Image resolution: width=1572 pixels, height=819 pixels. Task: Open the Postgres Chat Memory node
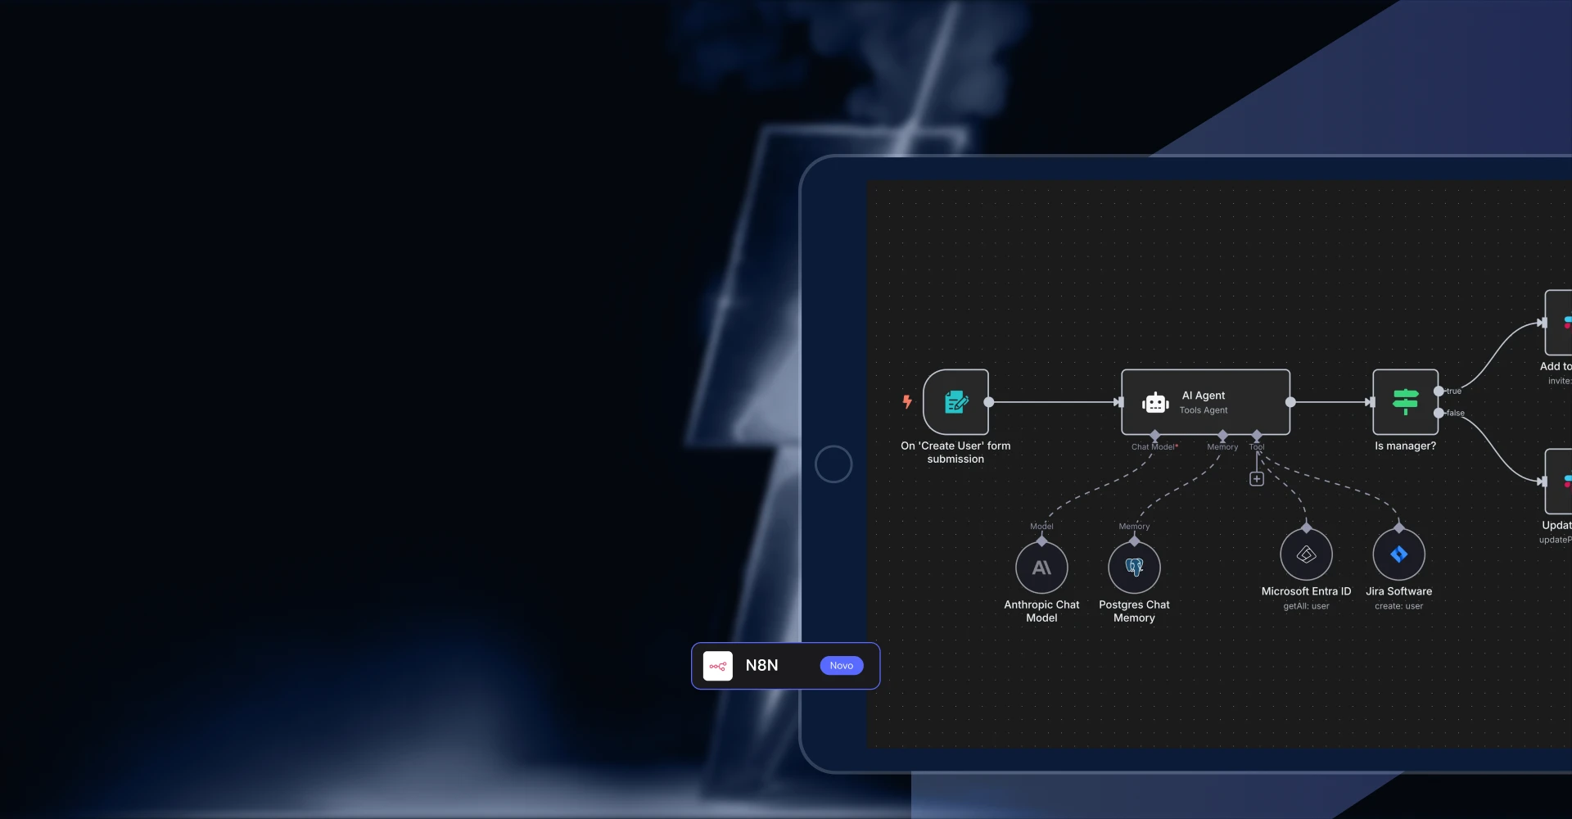tap(1134, 568)
